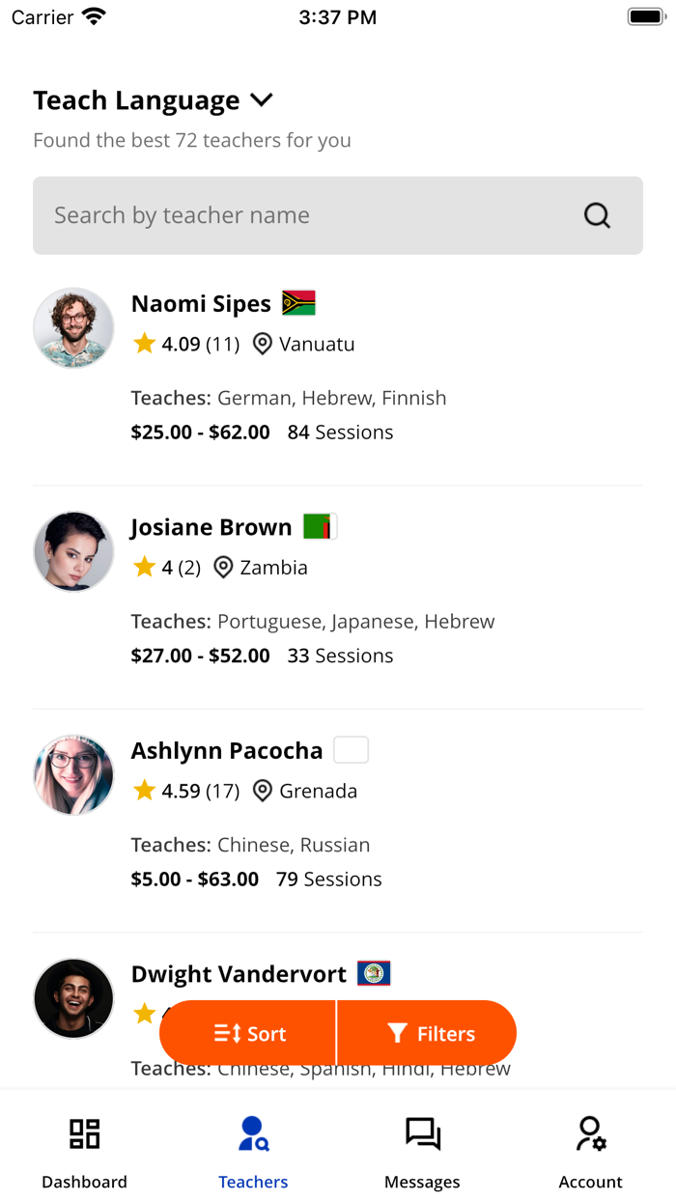Tap the Belize flag beside Dwight Vandervort
The image size is (676, 1201).
point(374,973)
